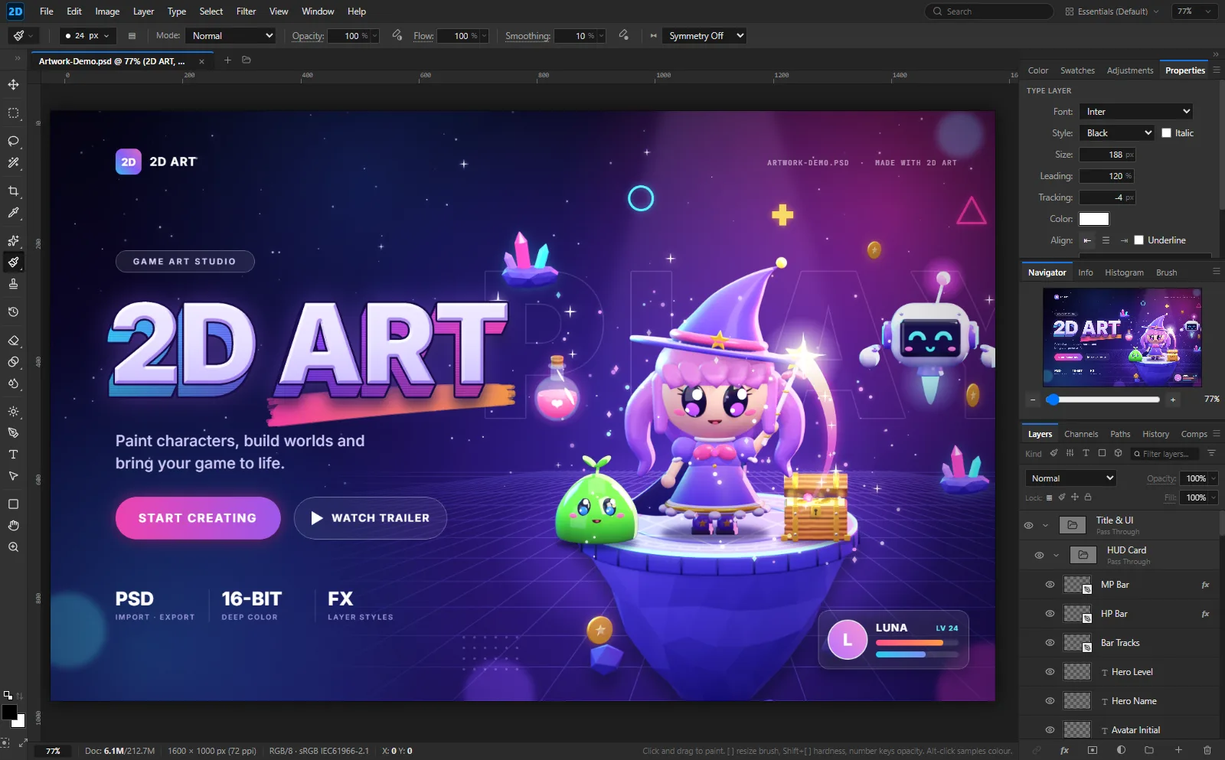1225x760 pixels.
Task: Select the Type tool in toolbar
Action: 13,455
